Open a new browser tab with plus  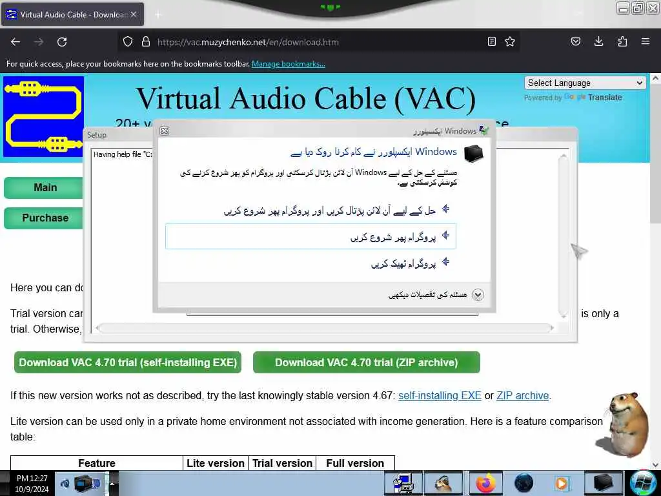click(x=158, y=15)
